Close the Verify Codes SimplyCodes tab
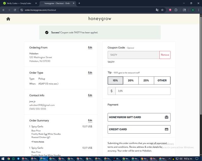 coord(36,3)
